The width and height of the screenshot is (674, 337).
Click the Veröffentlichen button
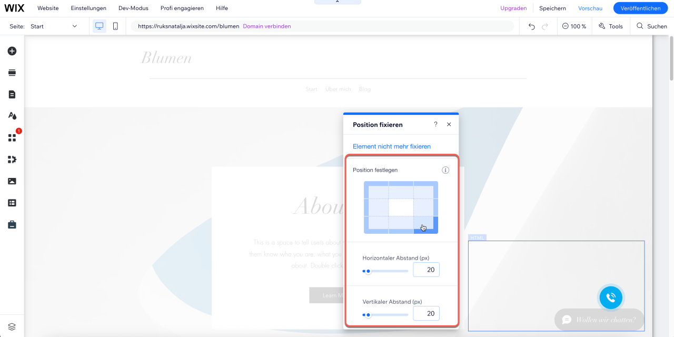pyautogui.click(x=640, y=8)
